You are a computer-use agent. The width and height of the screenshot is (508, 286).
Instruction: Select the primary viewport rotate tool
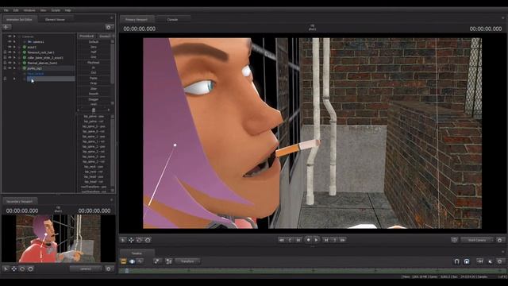[x=140, y=240]
